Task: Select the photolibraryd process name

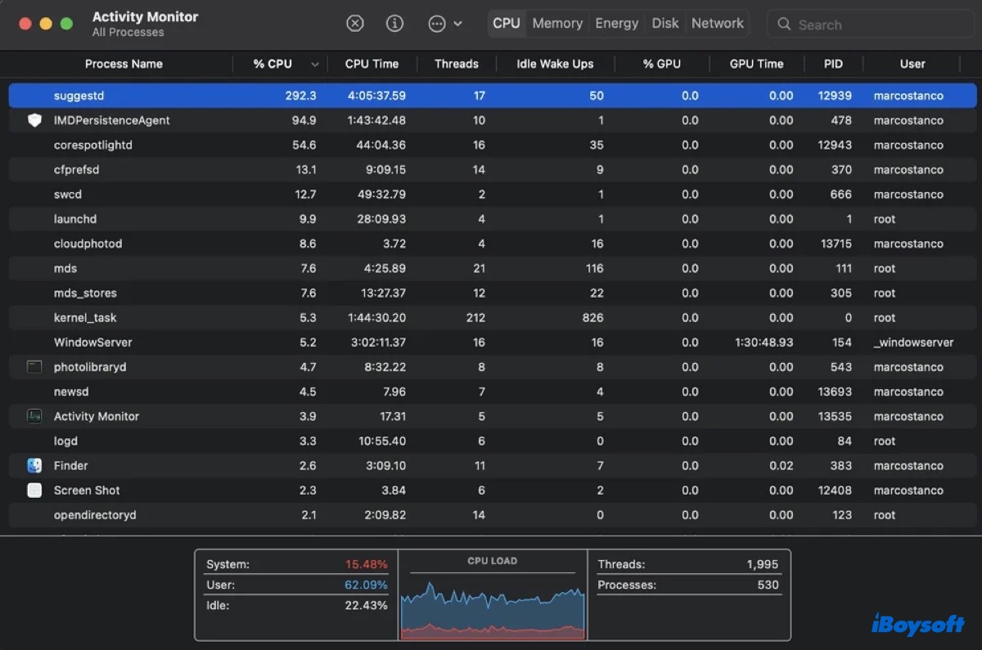Action: tap(90, 367)
